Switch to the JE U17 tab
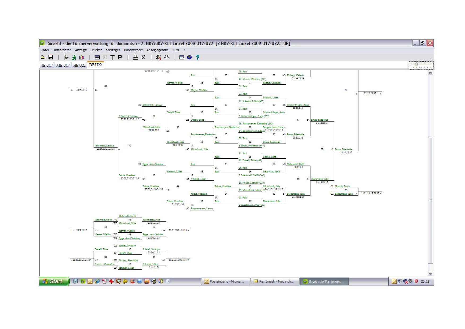Image resolution: width=465 pixels, height=329 pixels. coord(47,65)
